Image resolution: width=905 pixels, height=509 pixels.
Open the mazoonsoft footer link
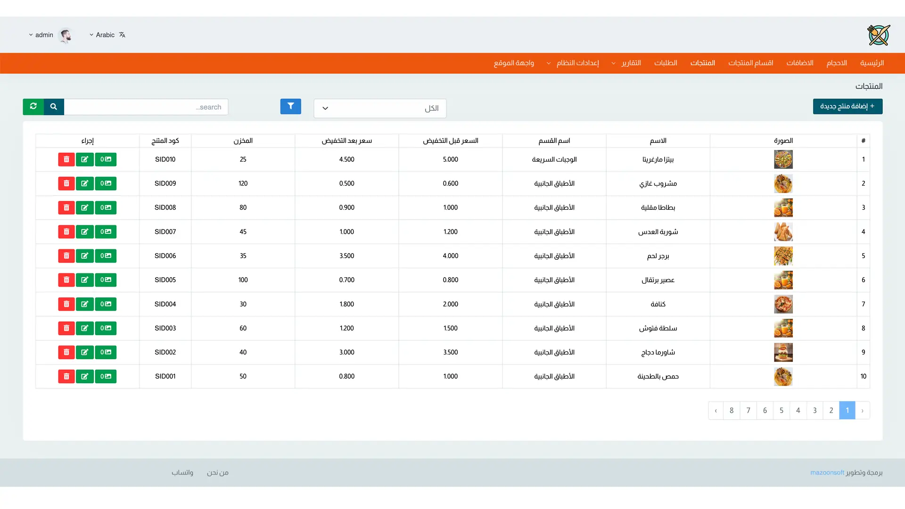[827, 472]
